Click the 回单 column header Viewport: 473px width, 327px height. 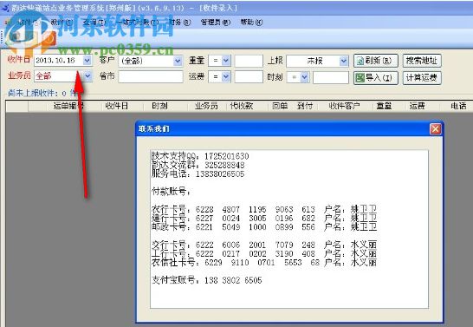coord(280,106)
